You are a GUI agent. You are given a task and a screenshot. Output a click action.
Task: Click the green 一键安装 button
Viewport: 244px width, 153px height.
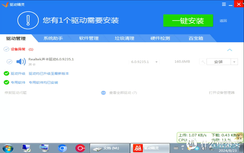188,21
